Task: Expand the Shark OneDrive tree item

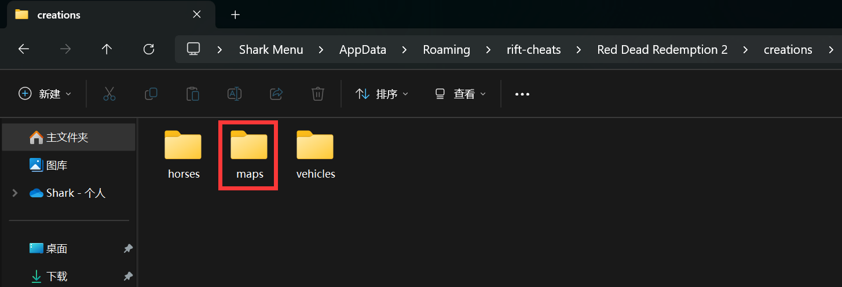Action: [x=15, y=193]
